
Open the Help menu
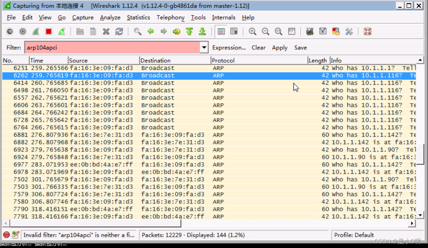(248, 17)
